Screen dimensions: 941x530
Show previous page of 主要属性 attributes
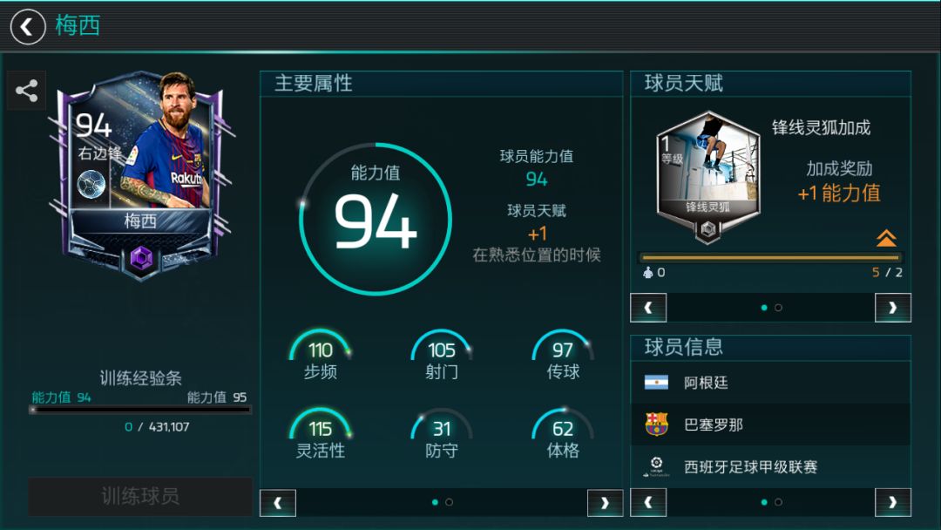(278, 503)
